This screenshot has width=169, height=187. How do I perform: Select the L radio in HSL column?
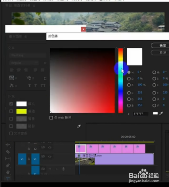(x=154, y=85)
